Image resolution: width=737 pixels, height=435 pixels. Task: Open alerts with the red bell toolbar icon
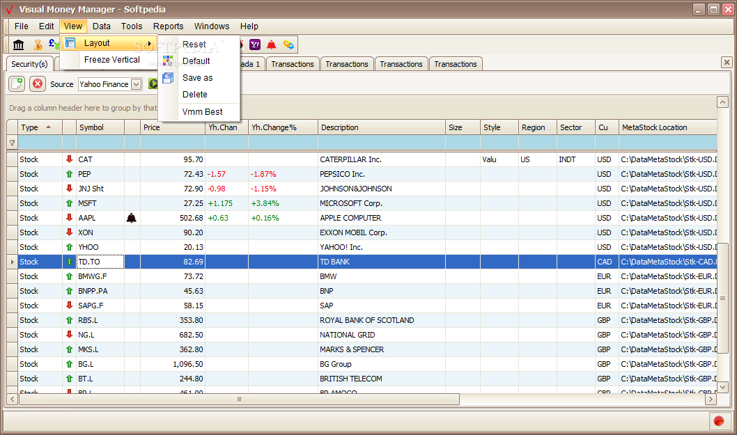coord(272,45)
